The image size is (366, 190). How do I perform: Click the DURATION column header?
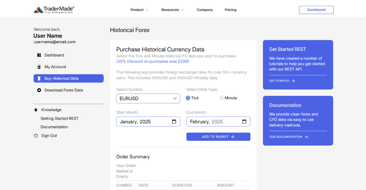pyautogui.click(x=182, y=185)
